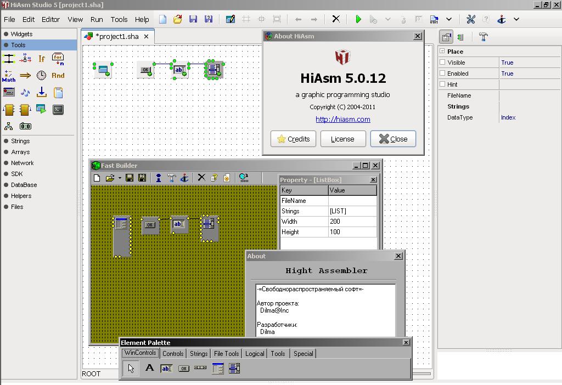The height and width of the screenshot is (385, 562).
Task: Select the for-loop element icon
Action: click(x=58, y=59)
